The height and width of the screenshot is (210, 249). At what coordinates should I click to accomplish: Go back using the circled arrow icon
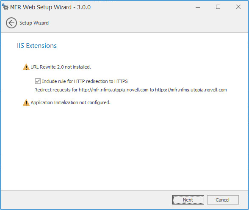point(11,23)
